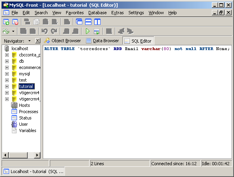
Task: Cascade the windows using the toolbar icon
Action: pos(79,22)
